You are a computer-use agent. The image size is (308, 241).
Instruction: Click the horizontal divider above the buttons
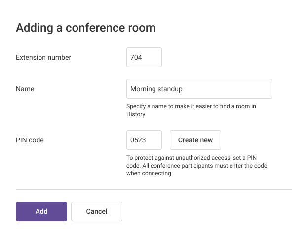[x=154, y=189]
